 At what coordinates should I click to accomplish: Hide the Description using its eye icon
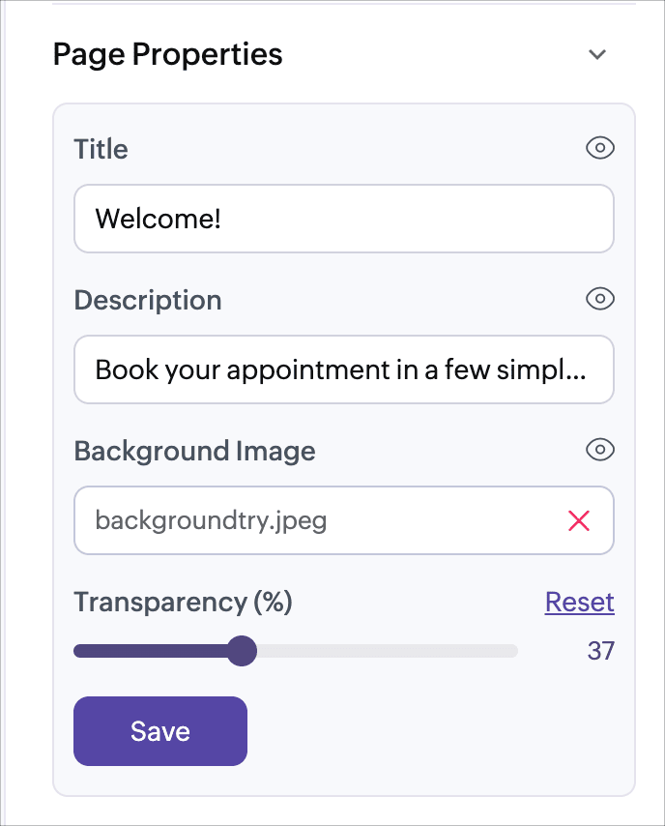pos(600,299)
